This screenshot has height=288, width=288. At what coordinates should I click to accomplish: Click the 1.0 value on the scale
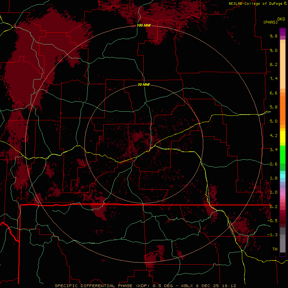point(274,192)
